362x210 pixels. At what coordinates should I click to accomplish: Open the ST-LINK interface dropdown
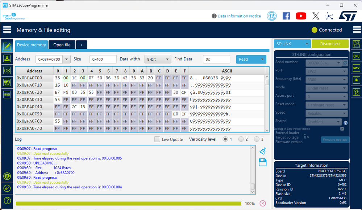[x=292, y=44]
